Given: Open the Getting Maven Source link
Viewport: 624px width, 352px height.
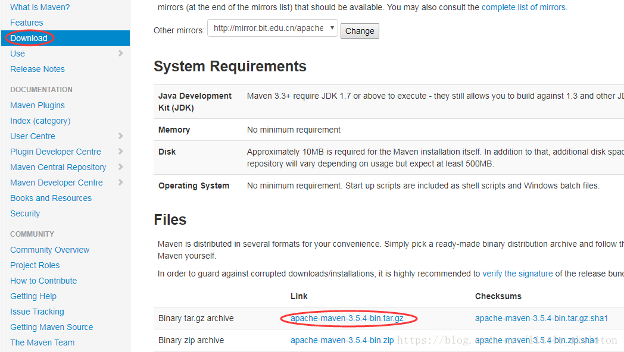Looking at the screenshot, I should pyautogui.click(x=52, y=328).
